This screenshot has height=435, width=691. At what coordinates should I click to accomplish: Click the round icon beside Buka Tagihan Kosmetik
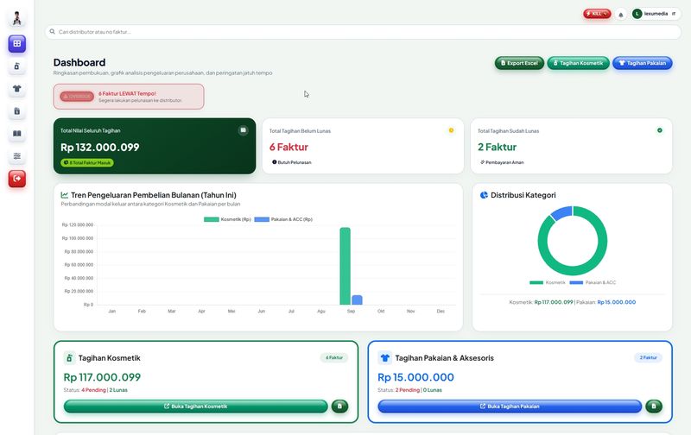339,406
